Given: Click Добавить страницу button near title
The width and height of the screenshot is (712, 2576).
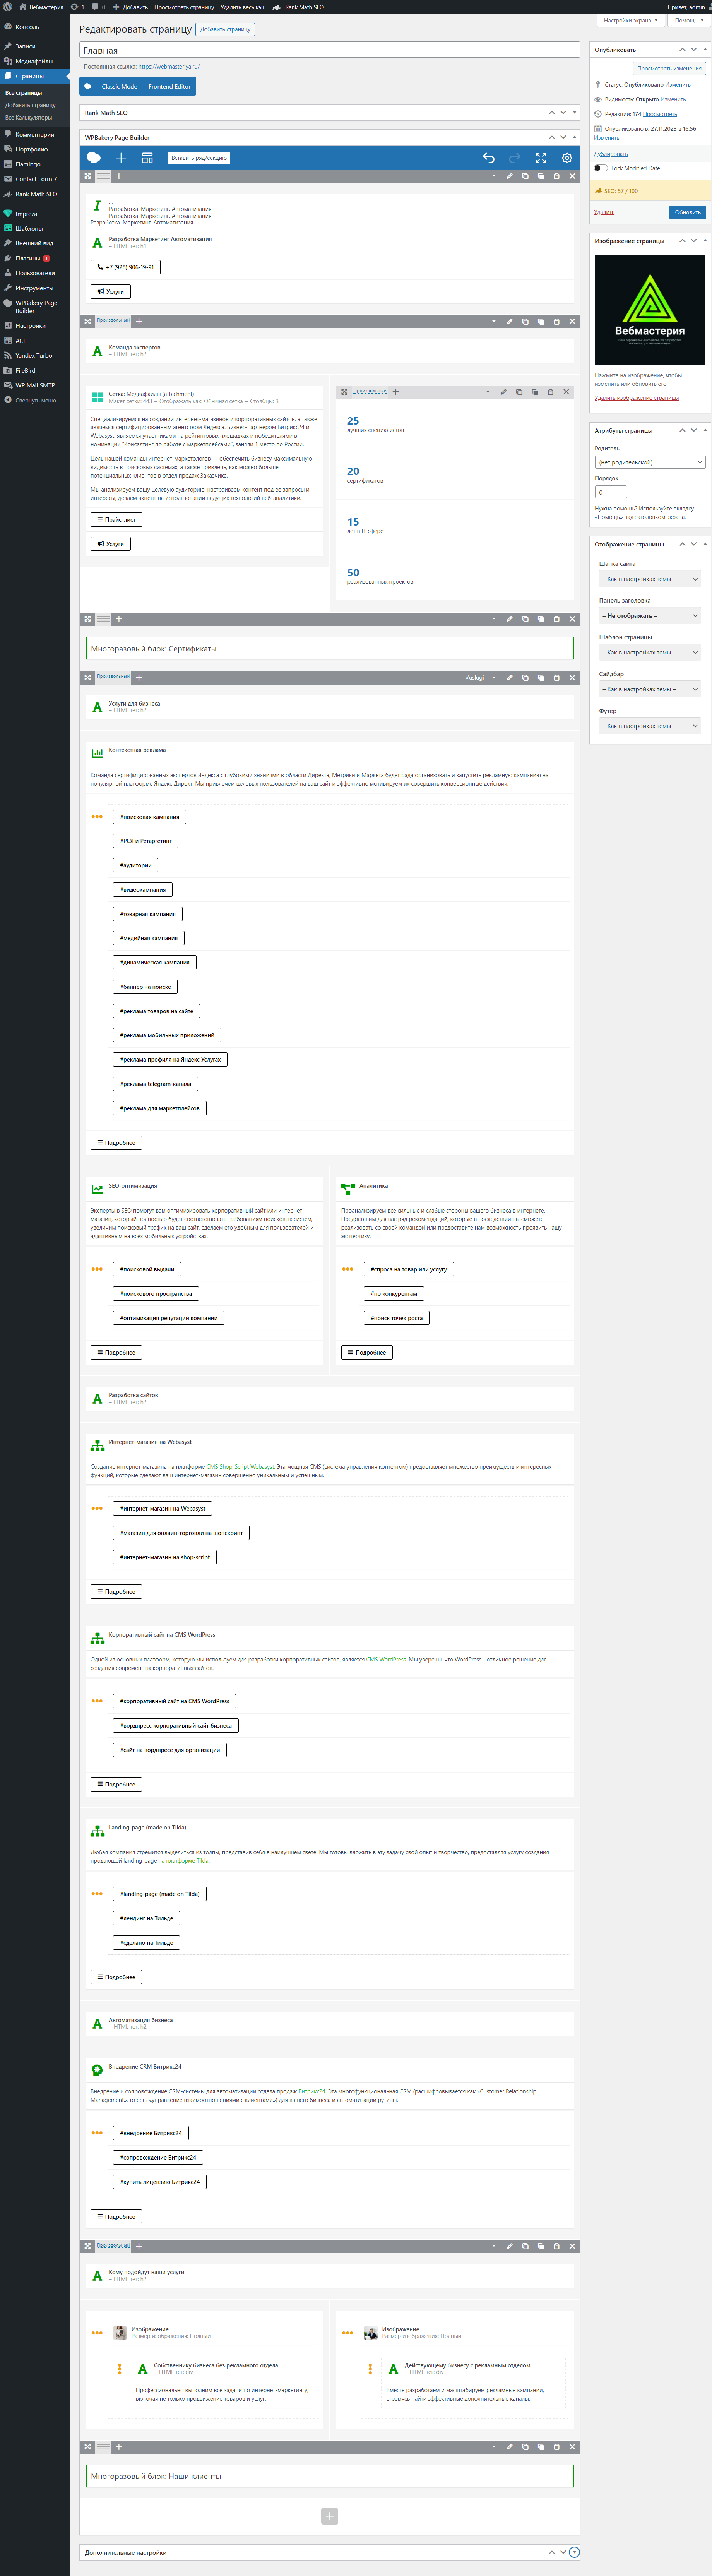Looking at the screenshot, I should [225, 29].
